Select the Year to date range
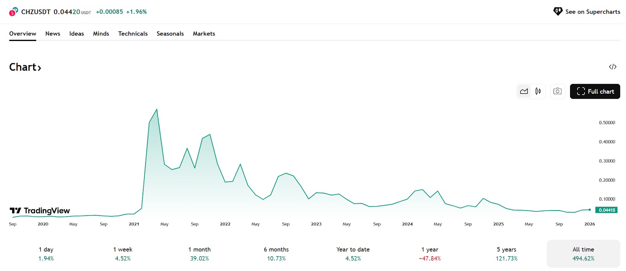 (x=353, y=254)
